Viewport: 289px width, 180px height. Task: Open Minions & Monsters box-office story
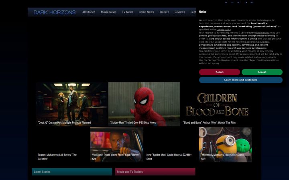[225, 145]
